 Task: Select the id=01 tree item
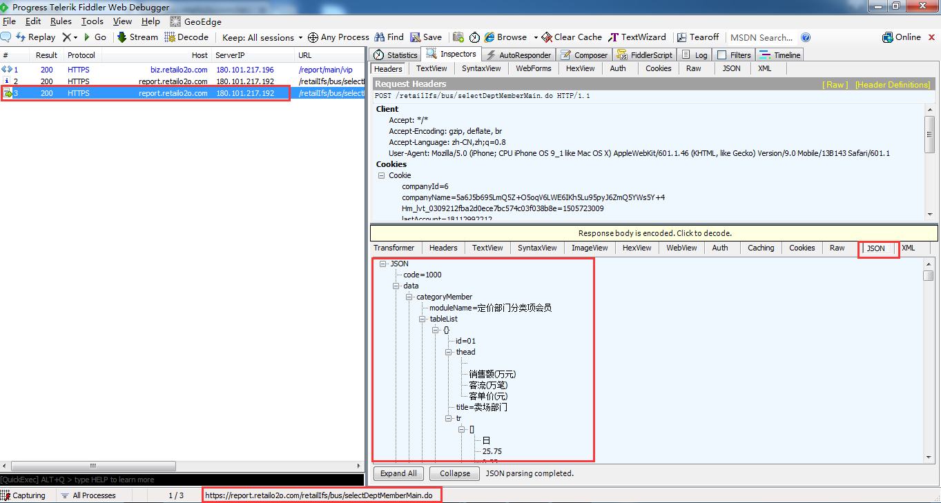pyautogui.click(x=466, y=341)
